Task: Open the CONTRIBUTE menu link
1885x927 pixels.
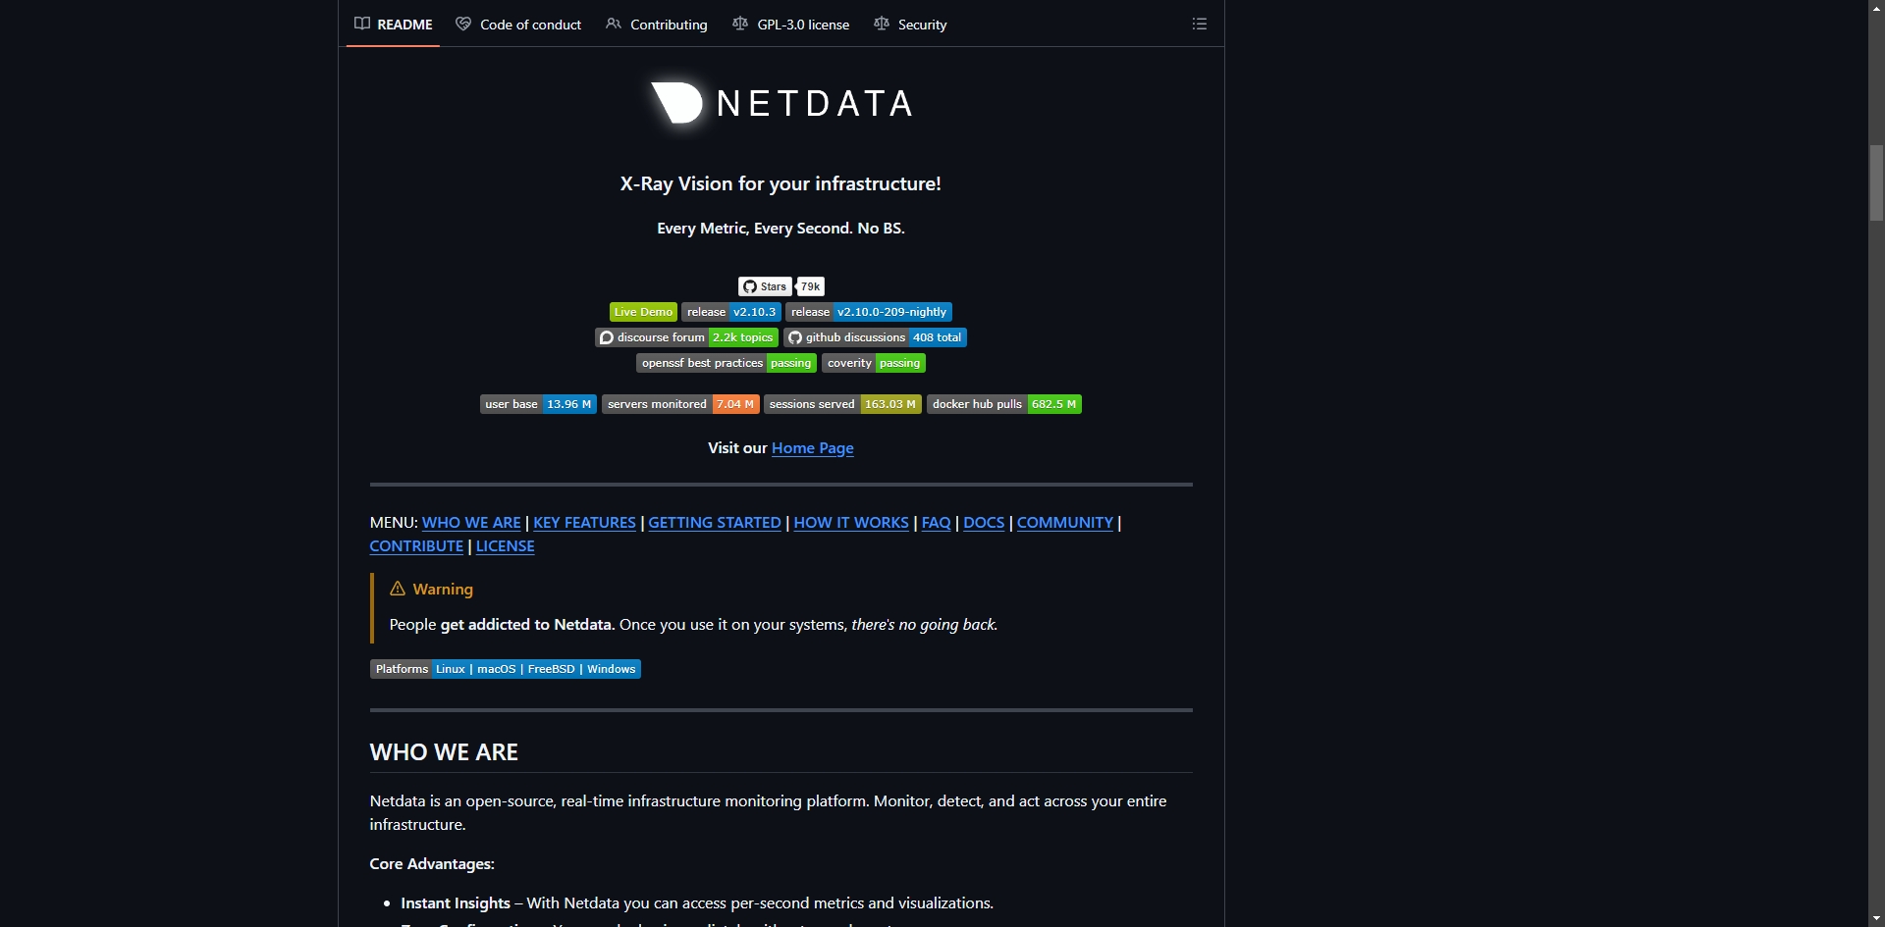Action: tap(416, 546)
